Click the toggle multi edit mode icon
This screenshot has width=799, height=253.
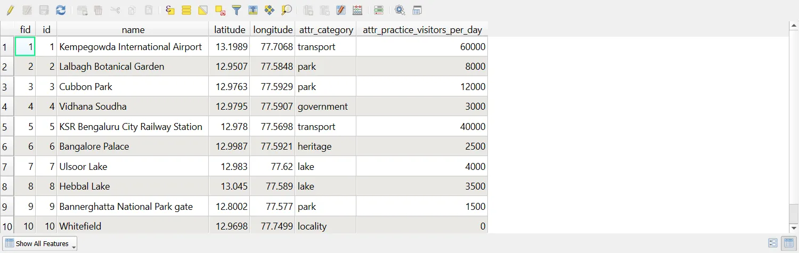[27, 10]
